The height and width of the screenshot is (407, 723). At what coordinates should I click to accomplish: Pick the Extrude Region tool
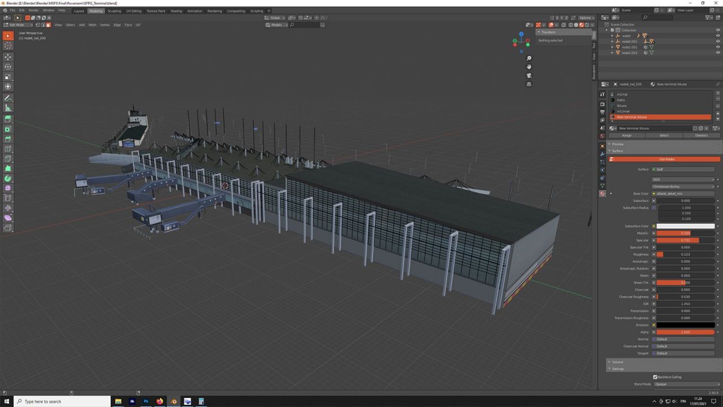pos(8,119)
